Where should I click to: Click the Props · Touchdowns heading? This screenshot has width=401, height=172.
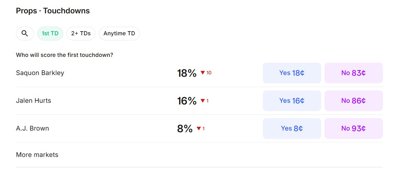53,11
